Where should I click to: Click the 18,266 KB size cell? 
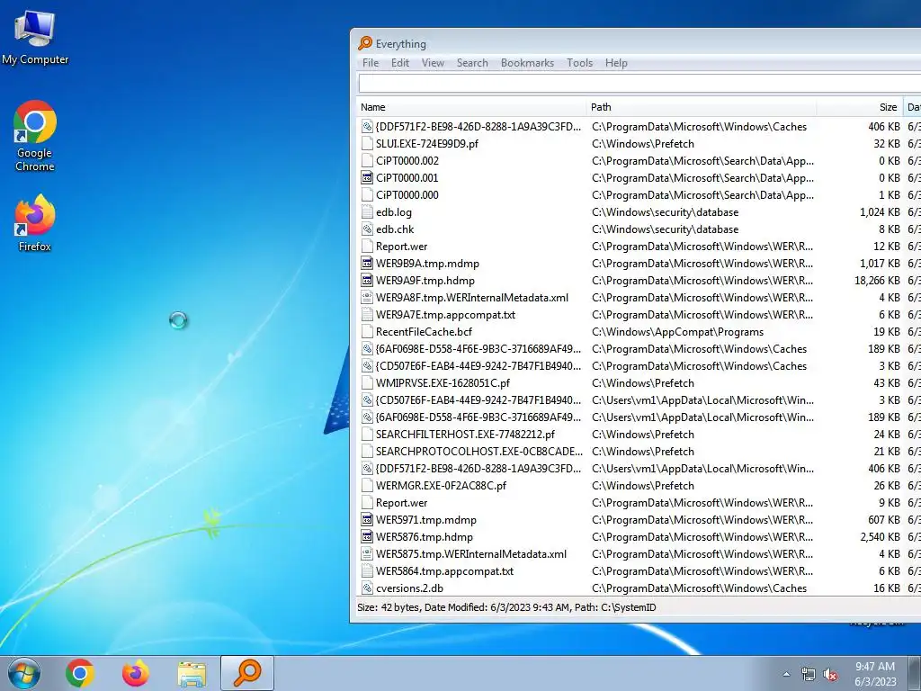(x=877, y=281)
